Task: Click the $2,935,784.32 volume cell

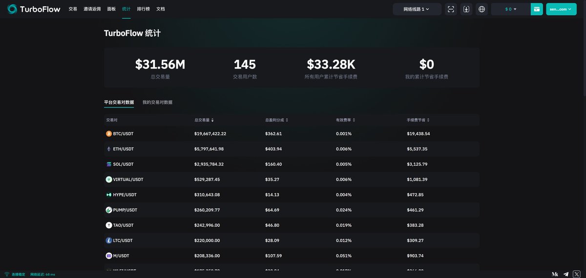Action: (x=209, y=164)
